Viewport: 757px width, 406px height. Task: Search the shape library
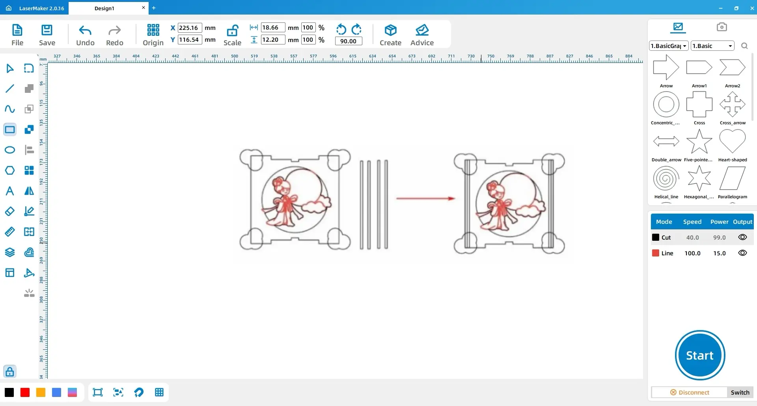(x=744, y=46)
